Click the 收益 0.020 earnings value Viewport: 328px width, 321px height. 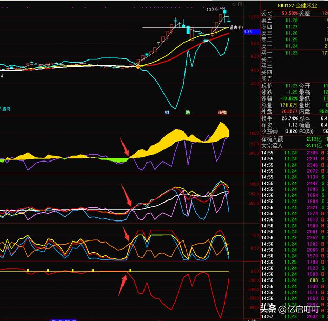(292, 131)
